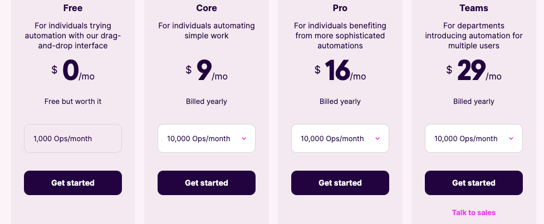544x224 pixels.
Task: Select the Pro plan heading
Action: click(x=340, y=8)
